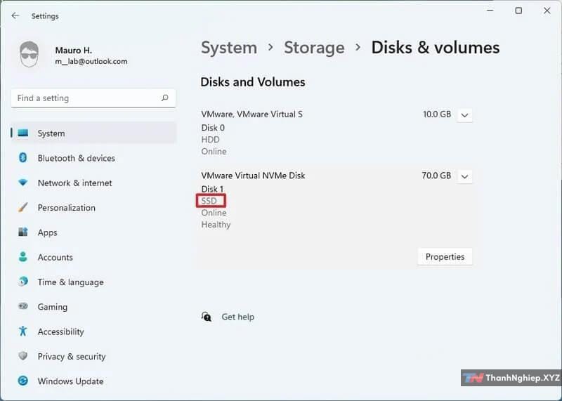Click the Accessibility figure icon

(23, 331)
